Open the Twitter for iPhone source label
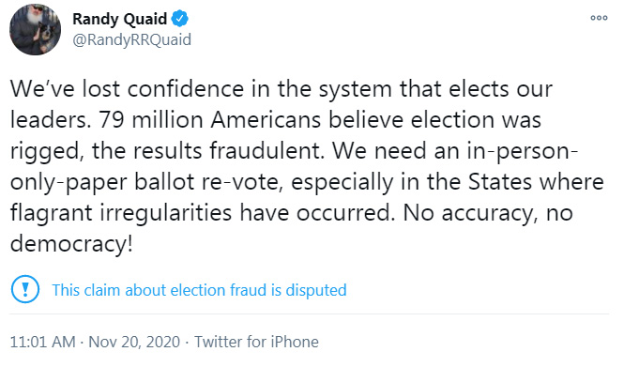 (257, 342)
